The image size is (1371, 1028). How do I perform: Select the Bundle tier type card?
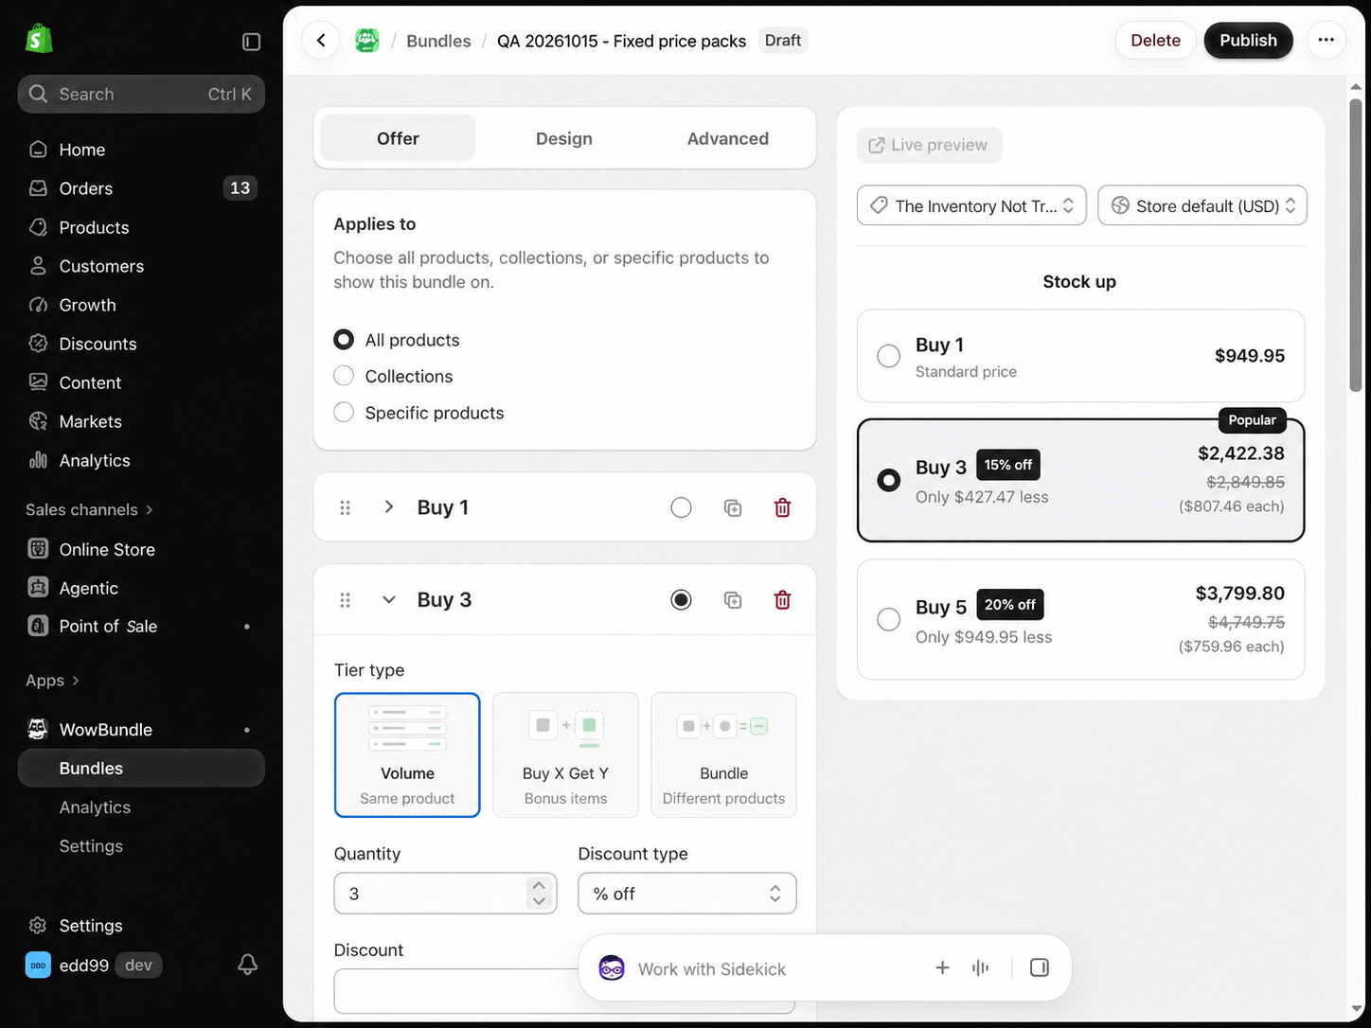[x=723, y=755]
